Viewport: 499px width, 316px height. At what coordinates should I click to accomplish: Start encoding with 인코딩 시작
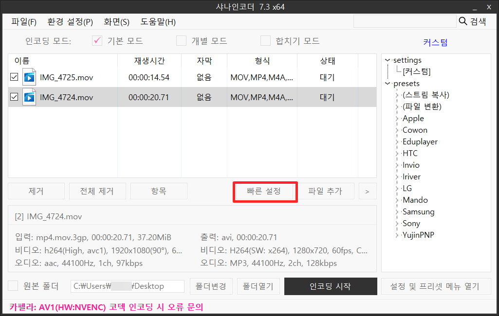[331, 286]
